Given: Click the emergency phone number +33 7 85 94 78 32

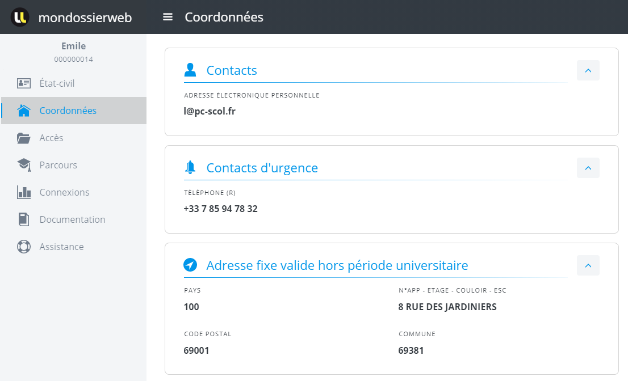Looking at the screenshot, I should coord(220,209).
